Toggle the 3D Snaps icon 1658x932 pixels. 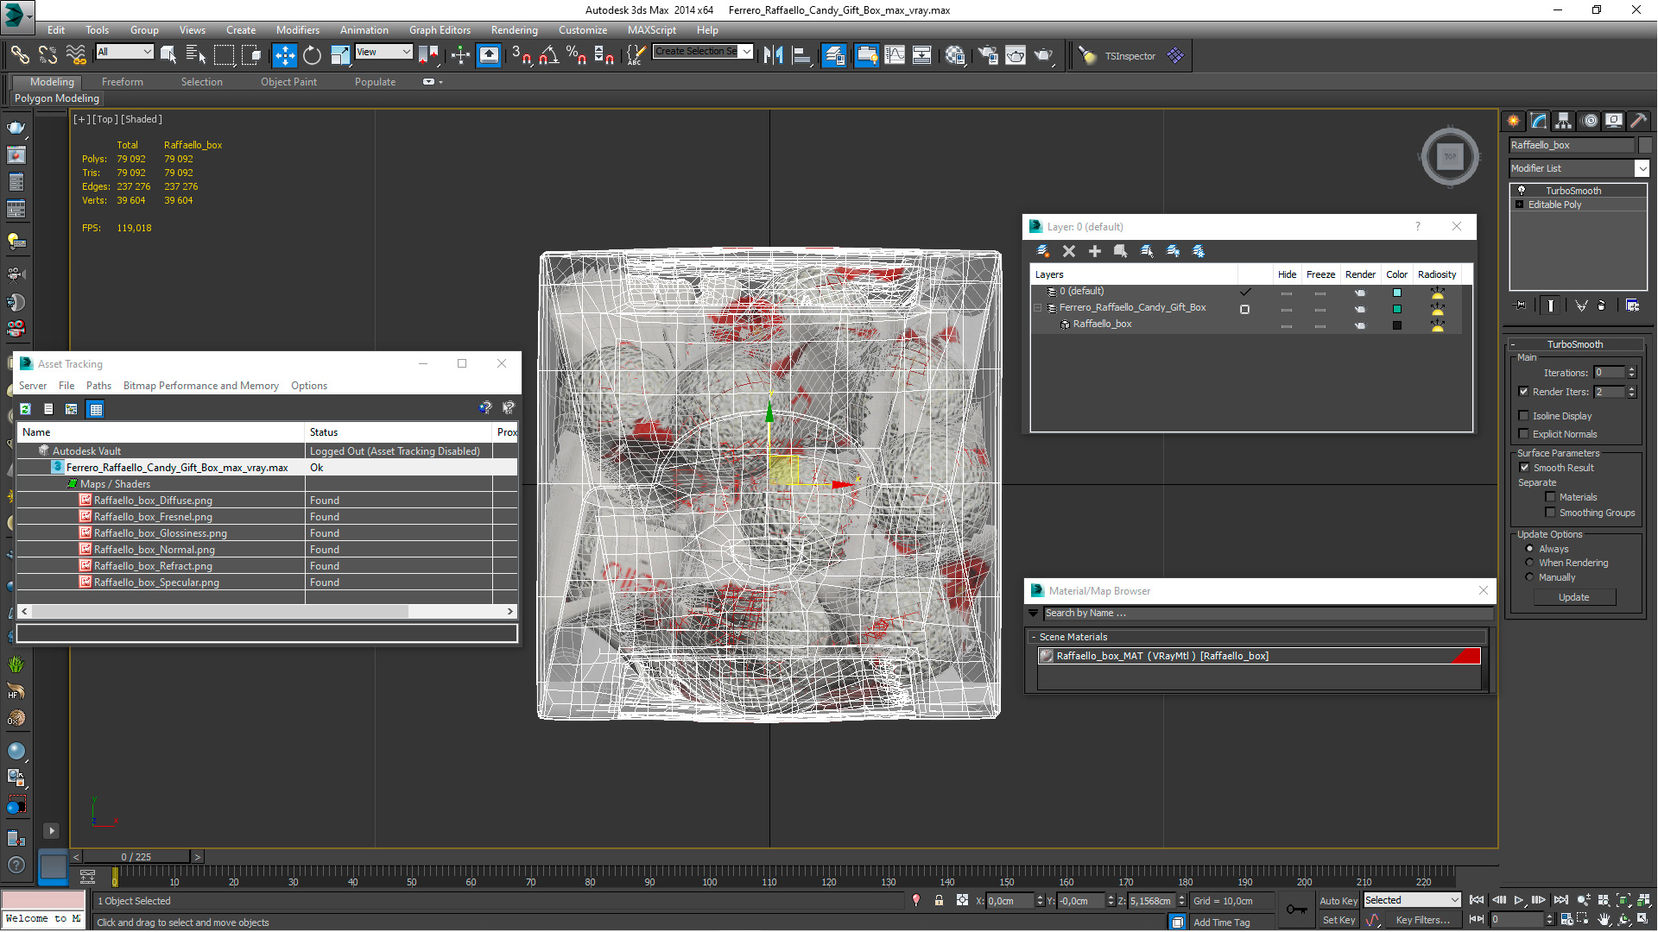pyautogui.click(x=522, y=55)
